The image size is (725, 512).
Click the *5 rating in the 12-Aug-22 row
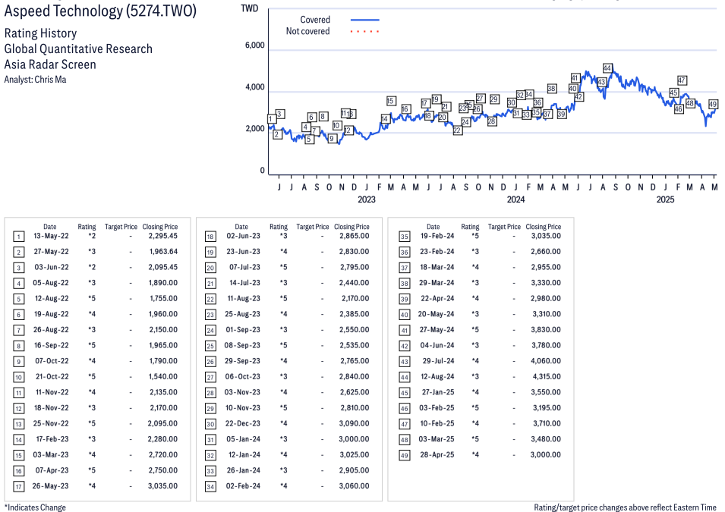tap(92, 299)
